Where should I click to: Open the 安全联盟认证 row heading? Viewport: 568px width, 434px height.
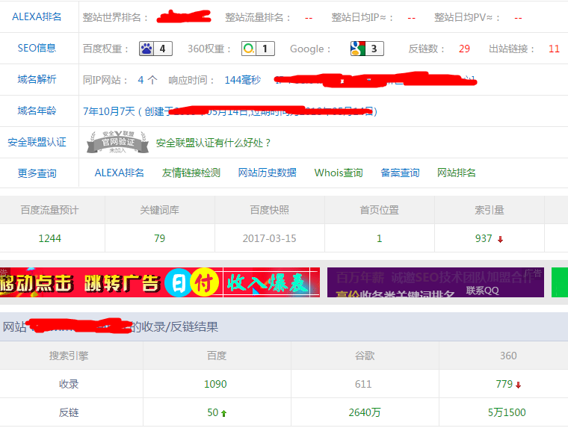pyautogui.click(x=37, y=142)
